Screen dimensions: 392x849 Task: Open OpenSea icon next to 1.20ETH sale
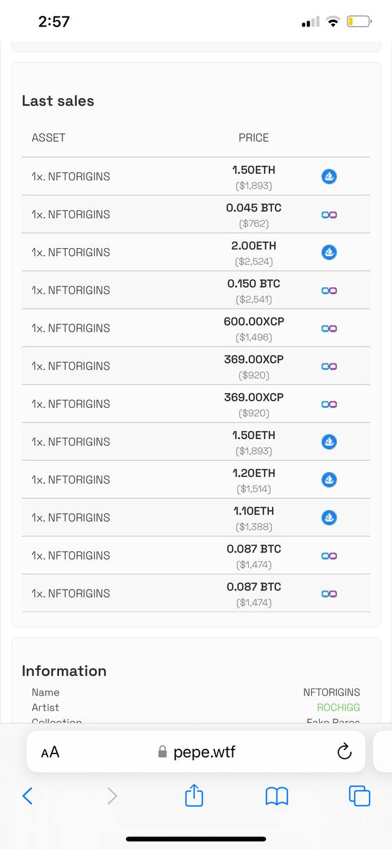329,480
